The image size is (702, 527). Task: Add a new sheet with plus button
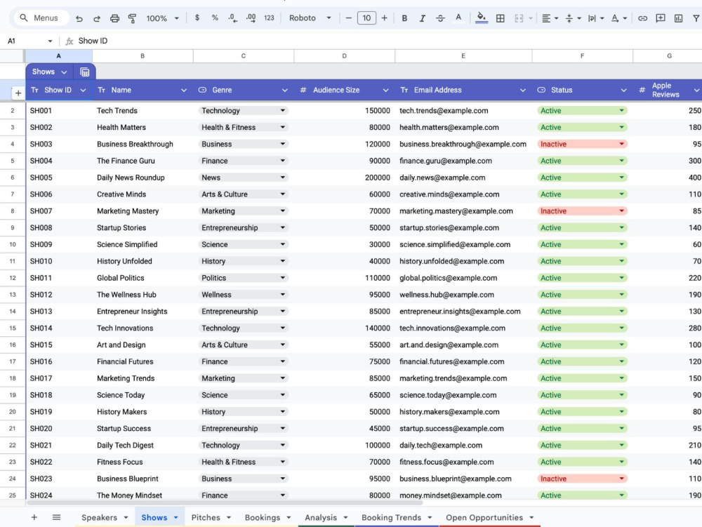pos(34,517)
